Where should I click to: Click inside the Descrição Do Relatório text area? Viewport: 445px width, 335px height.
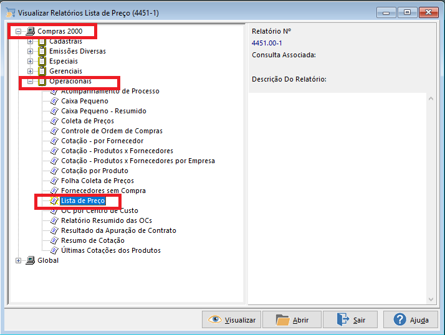coord(337,199)
